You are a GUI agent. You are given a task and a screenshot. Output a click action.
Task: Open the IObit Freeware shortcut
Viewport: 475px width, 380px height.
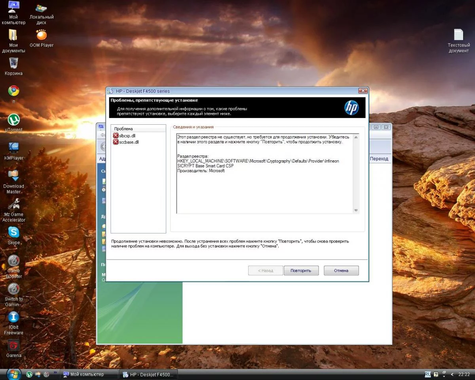(x=14, y=323)
